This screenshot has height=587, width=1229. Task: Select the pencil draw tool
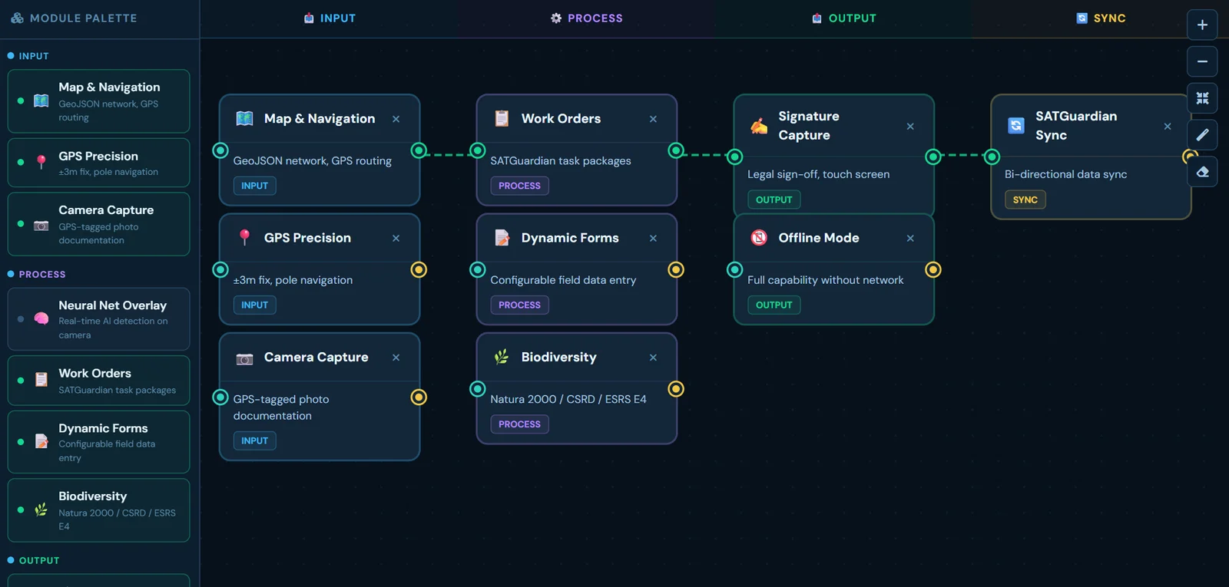point(1202,135)
